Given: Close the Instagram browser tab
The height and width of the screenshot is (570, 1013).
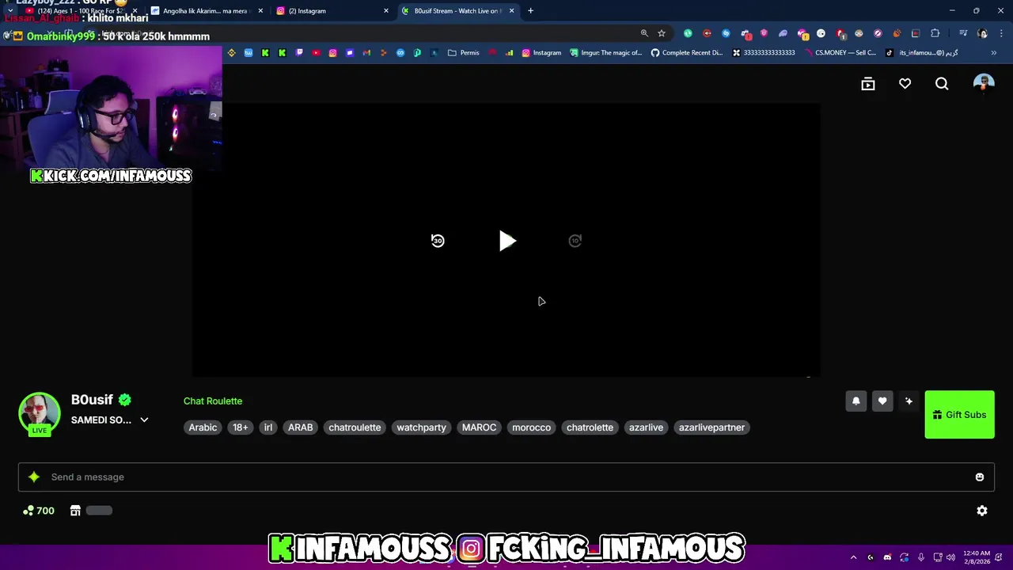Looking at the screenshot, I should coord(386,11).
